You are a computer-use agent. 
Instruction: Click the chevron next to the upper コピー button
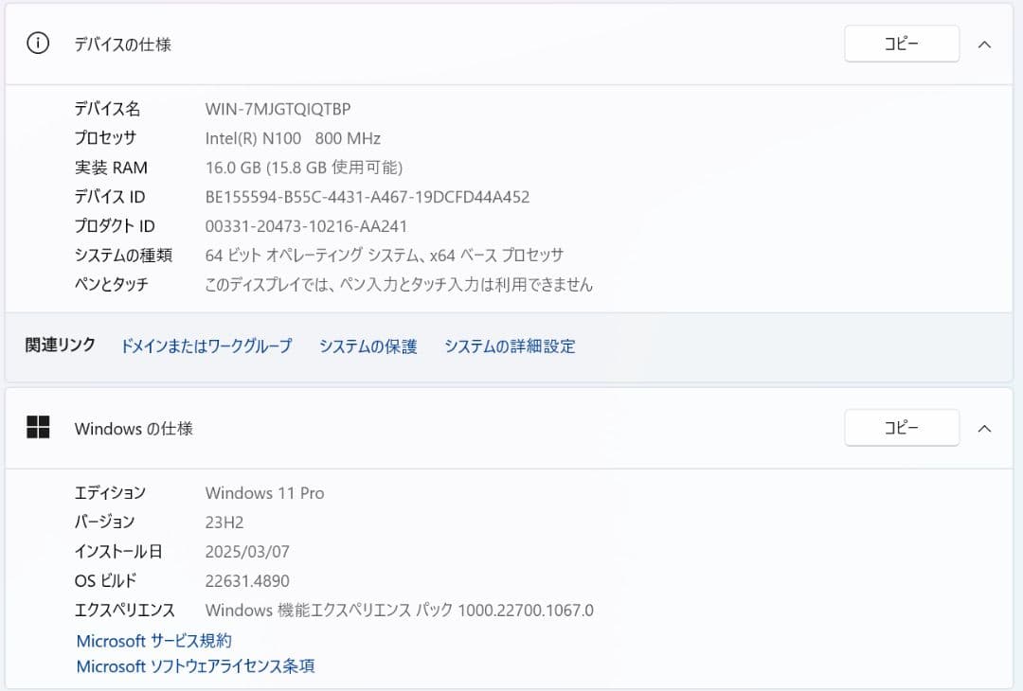click(x=984, y=43)
